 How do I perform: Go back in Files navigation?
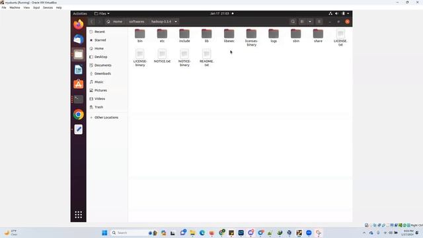92,22
